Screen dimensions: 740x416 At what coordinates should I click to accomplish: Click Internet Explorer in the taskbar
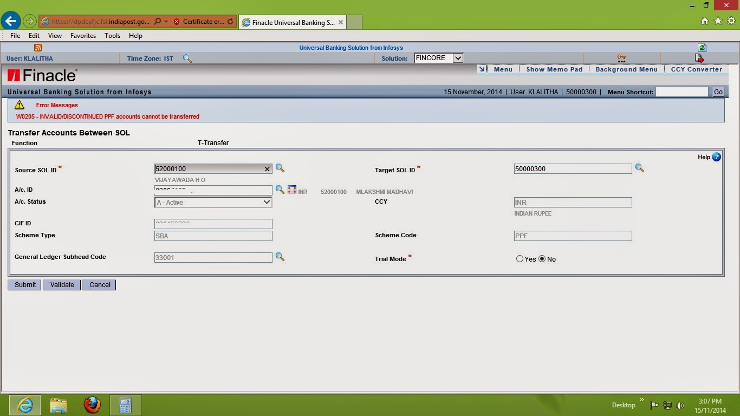[x=25, y=405]
